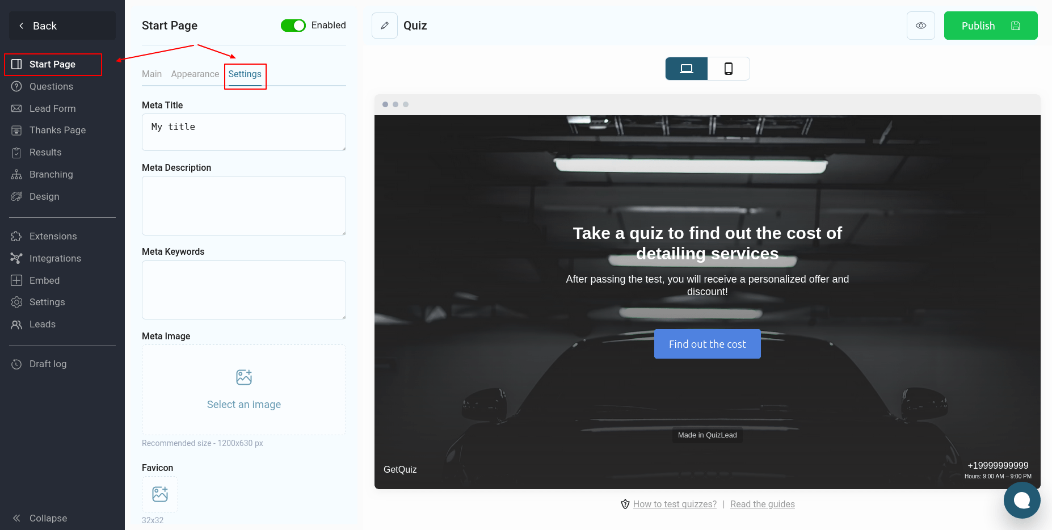
Task: Go back using the Back button
Action: tap(62, 26)
